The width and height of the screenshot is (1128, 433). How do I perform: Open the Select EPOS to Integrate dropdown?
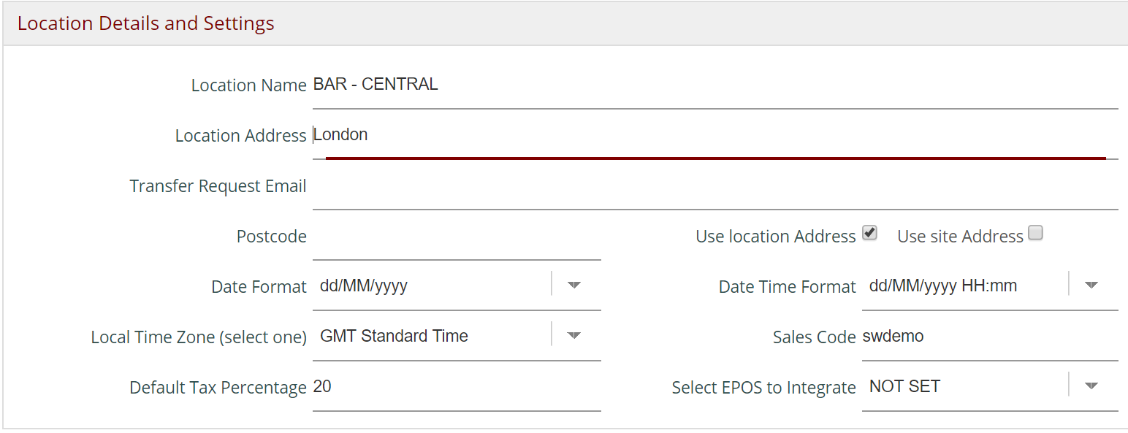click(1091, 386)
